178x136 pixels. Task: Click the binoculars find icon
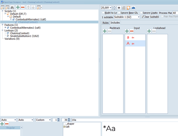12,7
